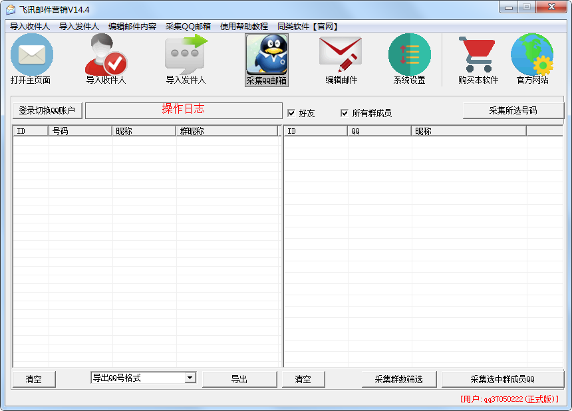Uncheck the 所有群成员 checkbox
The width and height of the screenshot is (572, 411).
[x=345, y=113]
